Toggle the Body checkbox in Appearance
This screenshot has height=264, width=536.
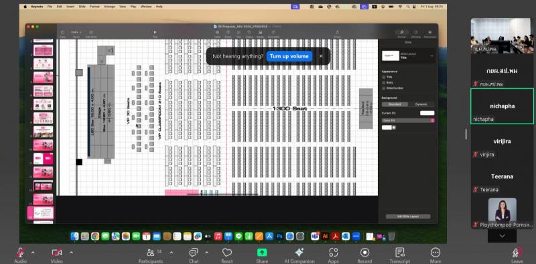tap(383, 83)
